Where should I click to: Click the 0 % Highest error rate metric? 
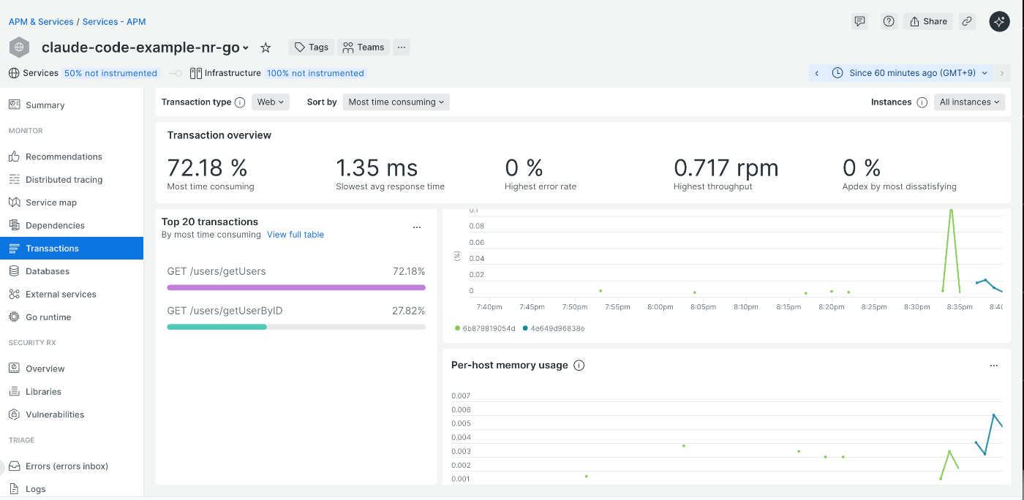[541, 175]
